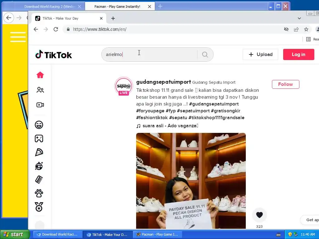Follow gudangsepatuimport
This screenshot has width=319, height=239.
point(285,84)
